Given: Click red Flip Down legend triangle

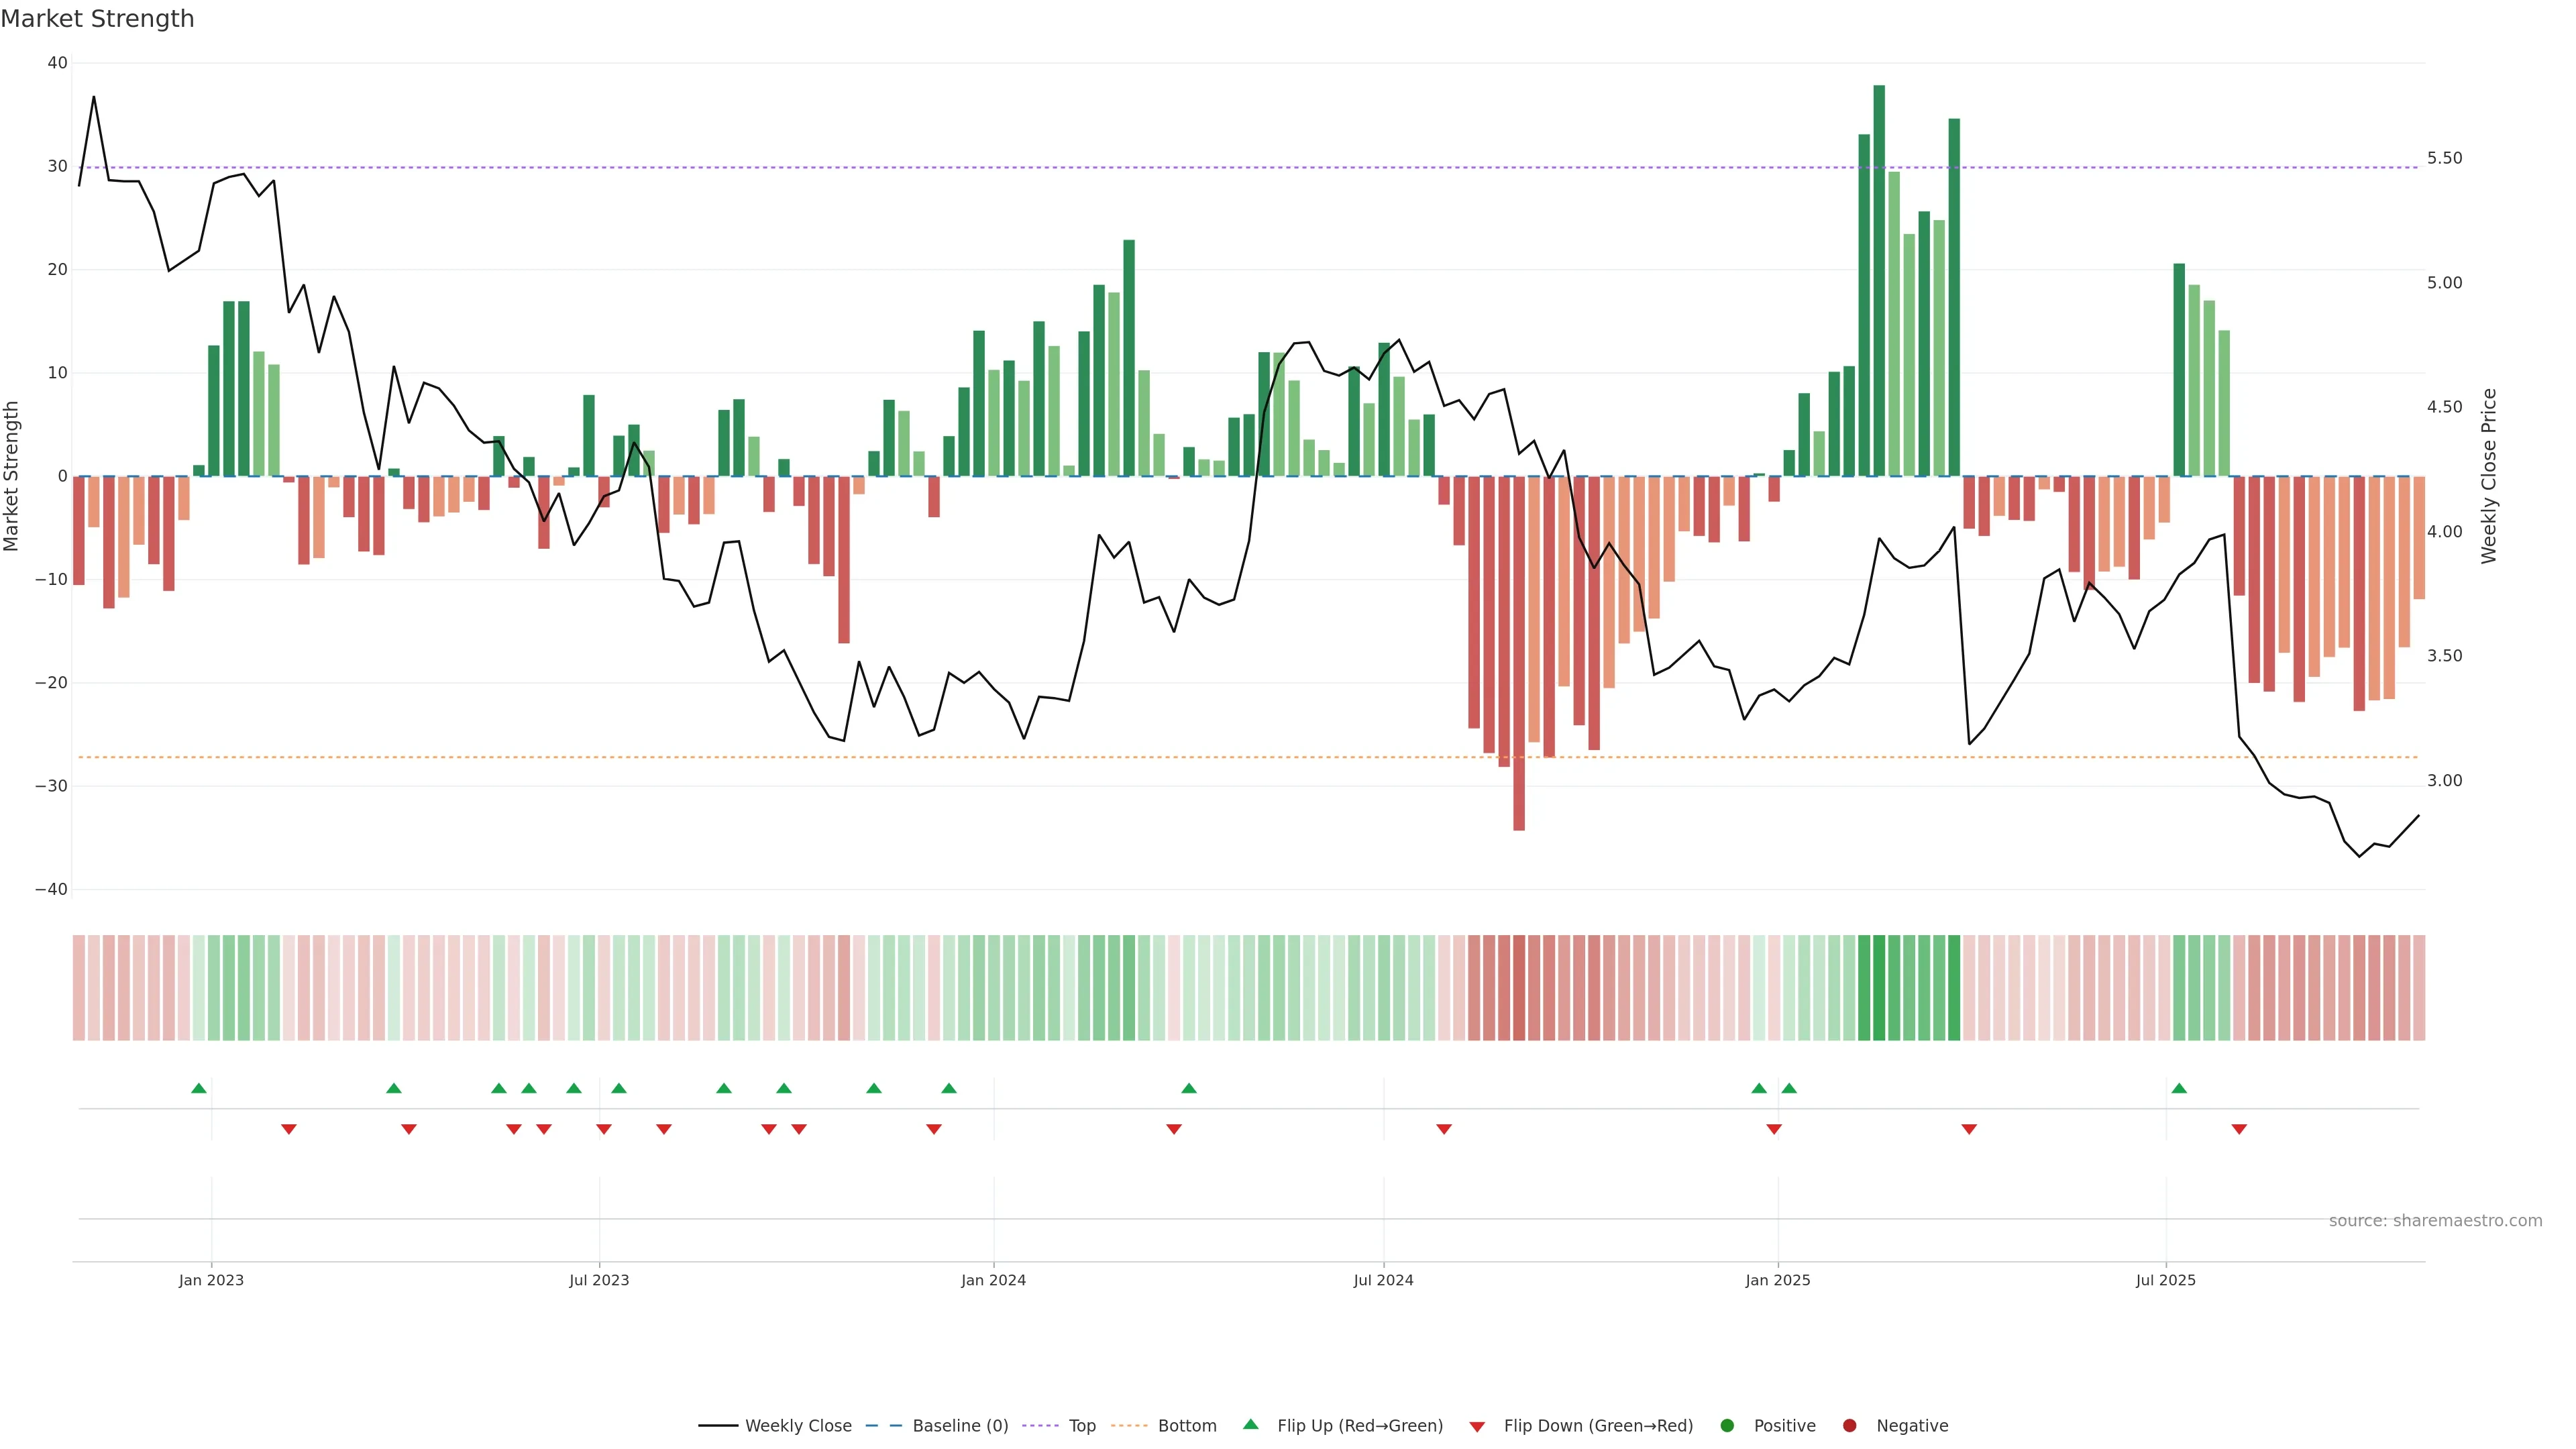Looking at the screenshot, I should pos(1477,1426).
